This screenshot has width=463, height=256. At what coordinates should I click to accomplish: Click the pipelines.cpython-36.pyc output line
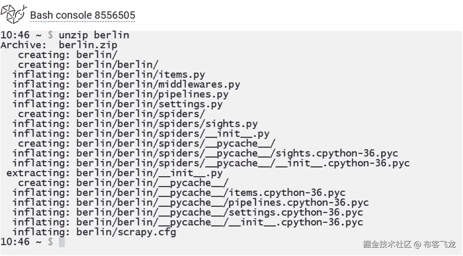[191, 203]
